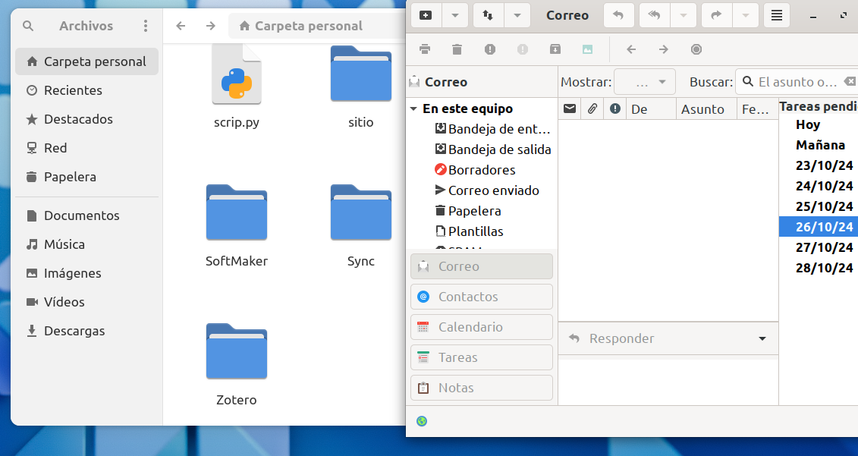Click the online status globe icon
The image size is (858, 456).
pos(421,421)
